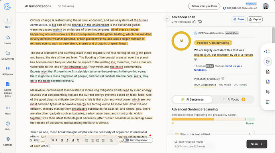The width and height of the screenshot is (275, 153).
Task: Click the 'Give feedback' label
Action: [x=181, y=22]
